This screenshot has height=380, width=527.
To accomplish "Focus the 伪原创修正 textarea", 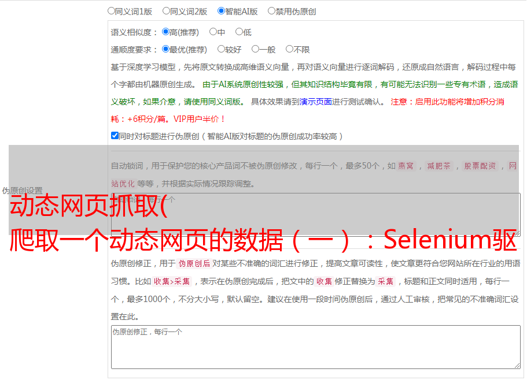I will [x=316, y=347].
